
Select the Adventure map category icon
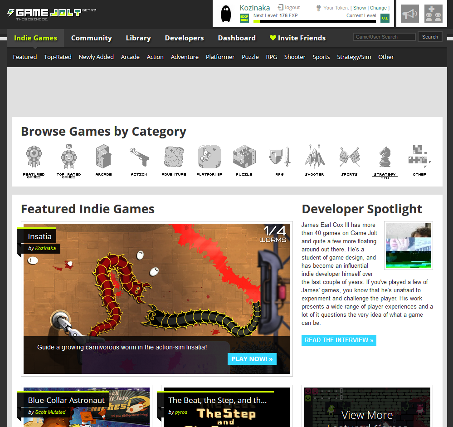[174, 157]
